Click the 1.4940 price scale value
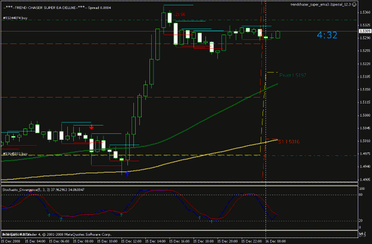This screenshot has width=372, height=244. [365, 167]
